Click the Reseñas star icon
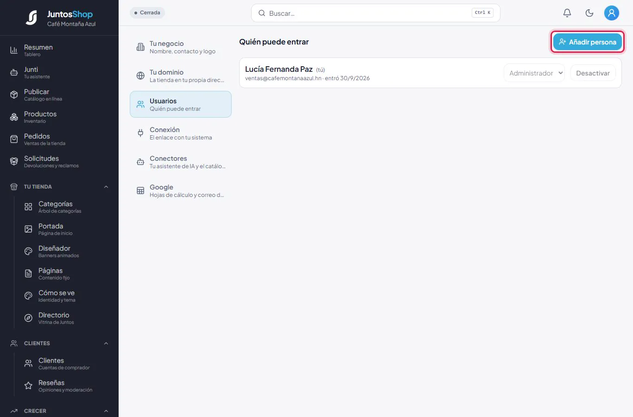 pyautogui.click(x=28, y=385)
